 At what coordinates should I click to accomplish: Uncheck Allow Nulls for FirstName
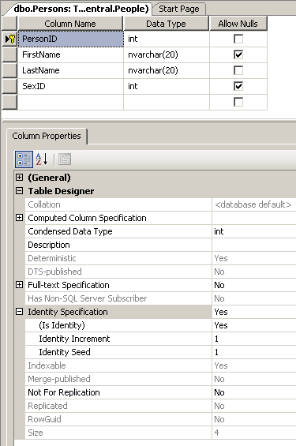pos(238,54)
